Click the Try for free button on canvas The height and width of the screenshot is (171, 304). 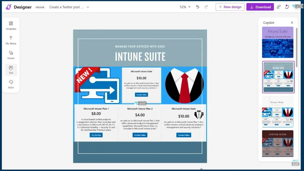96,135
